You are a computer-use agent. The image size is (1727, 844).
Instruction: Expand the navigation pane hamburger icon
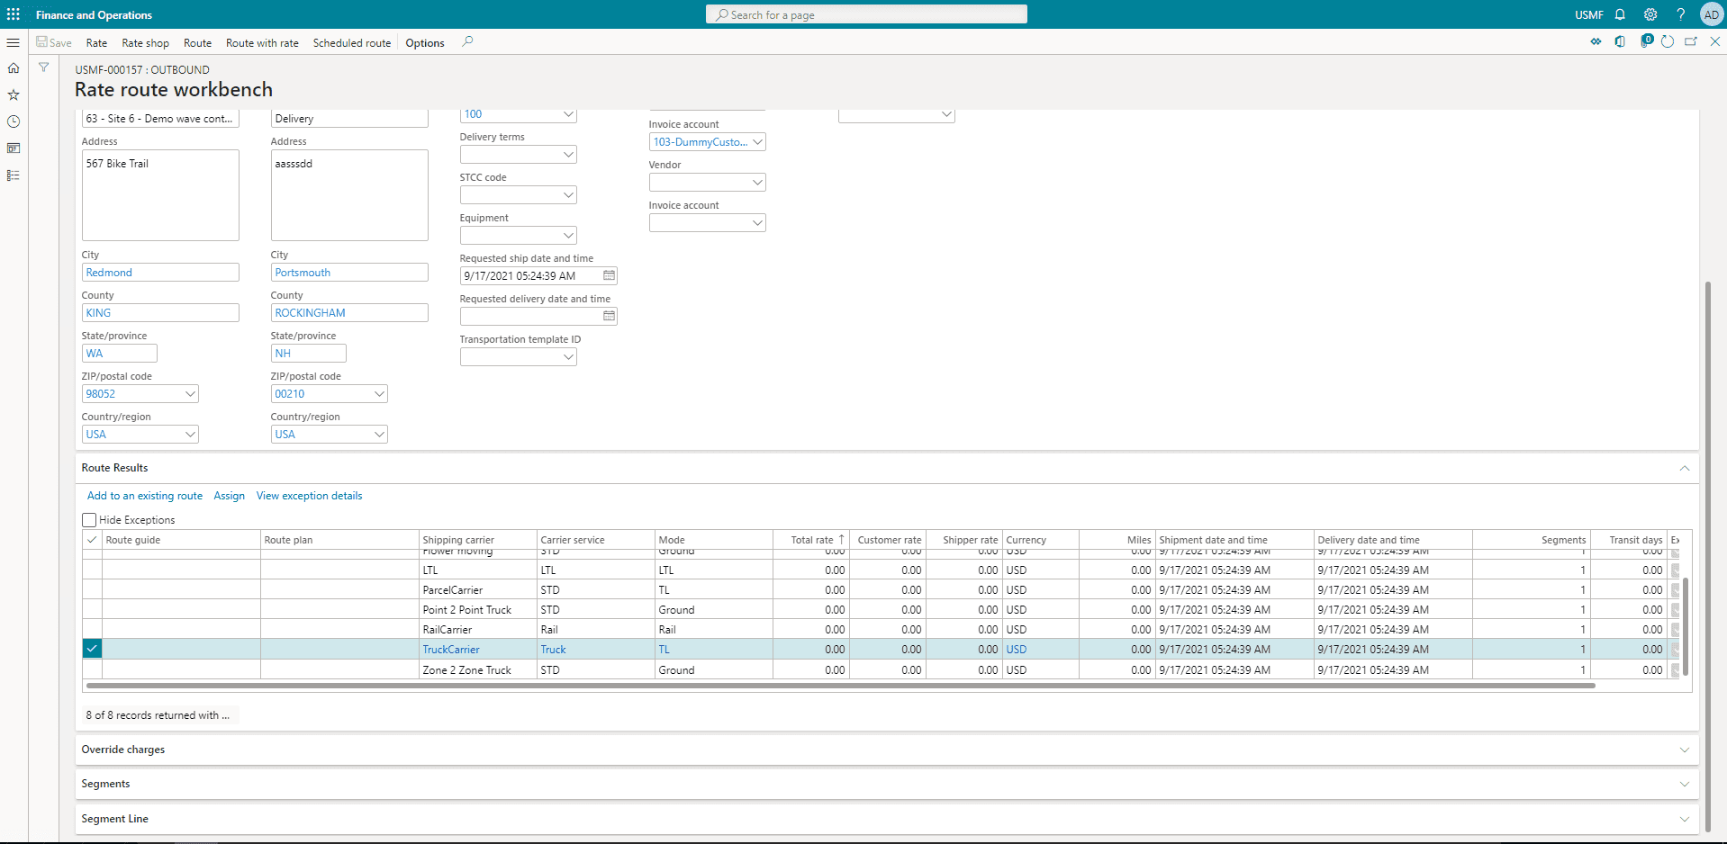coord(14,42)
